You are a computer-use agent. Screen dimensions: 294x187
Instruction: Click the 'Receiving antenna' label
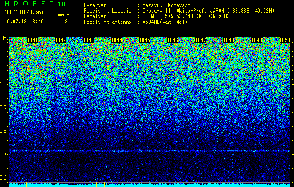pyautogui.click(x=108, y=22)
